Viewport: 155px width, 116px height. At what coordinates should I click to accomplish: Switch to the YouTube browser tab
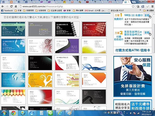pos(87,2)
